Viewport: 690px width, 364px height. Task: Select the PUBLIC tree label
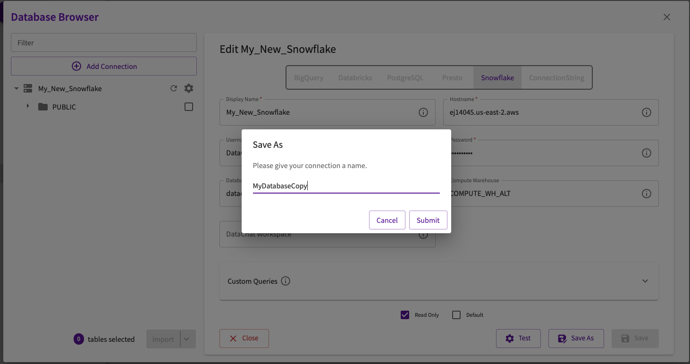(64, 107)
